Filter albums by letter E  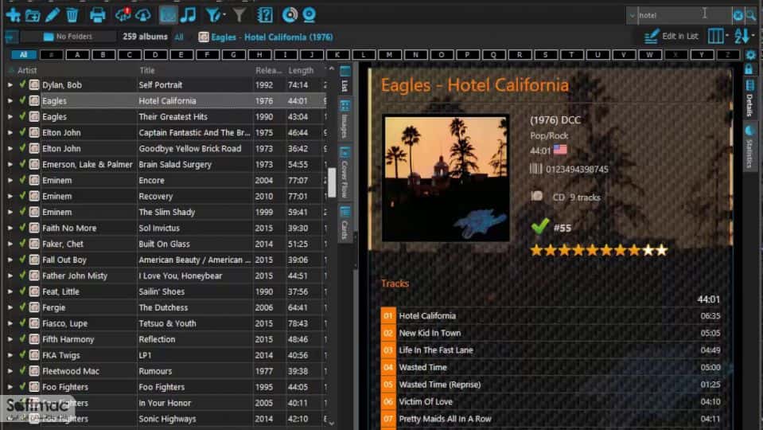181,54
